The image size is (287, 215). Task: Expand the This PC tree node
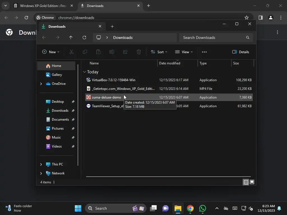tap(41, 164)
